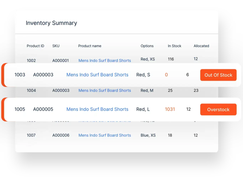Viewport: 243px width, 177px height.
Task: Select the orange 1031 in-stock value
Action: (170, 109)
